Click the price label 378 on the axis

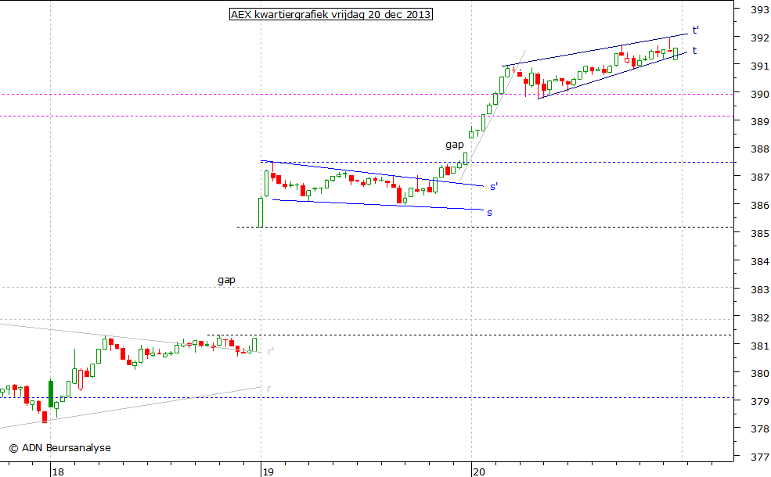760,429
